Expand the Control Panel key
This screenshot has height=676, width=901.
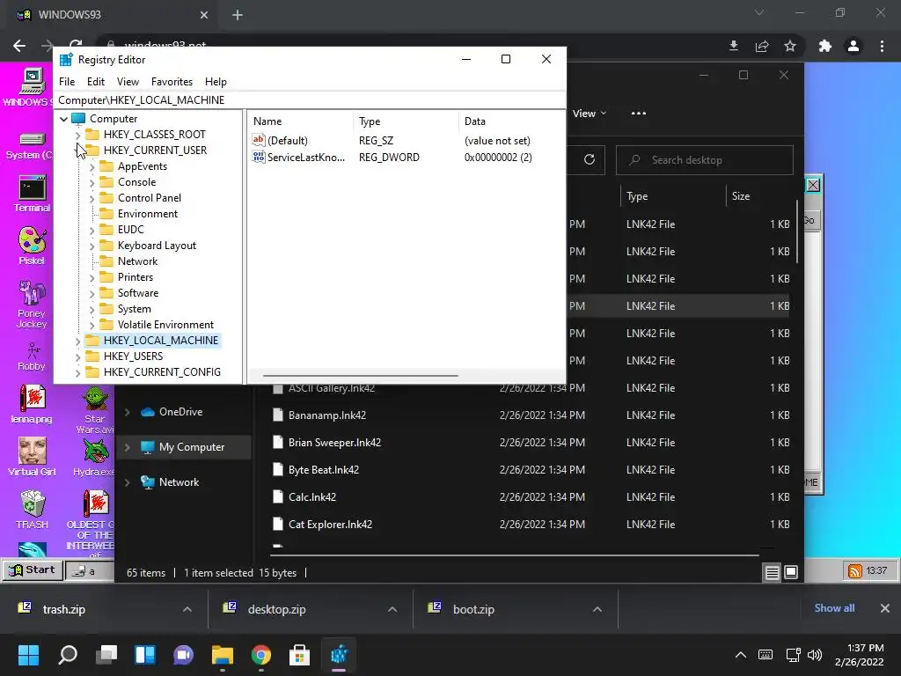92,198
